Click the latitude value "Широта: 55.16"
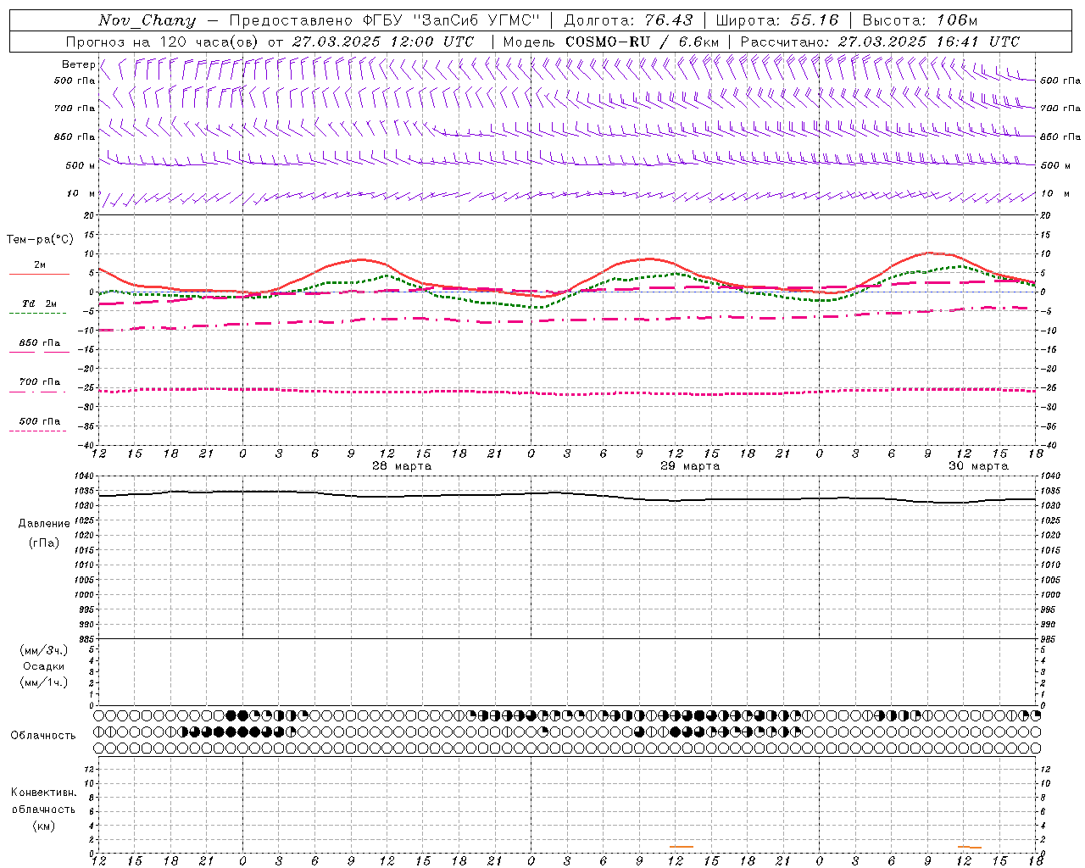 [x=777, y=20]
